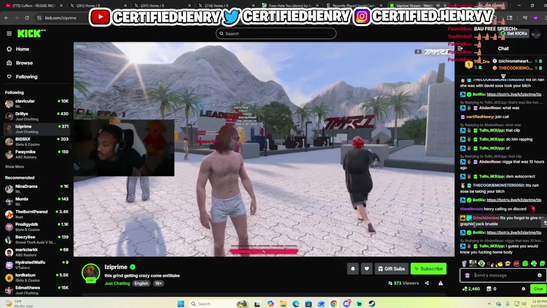Image resolution: width=547 pixels, height=308 pixels.
Task: Go back in Chrome
Action: pos(6,18)
